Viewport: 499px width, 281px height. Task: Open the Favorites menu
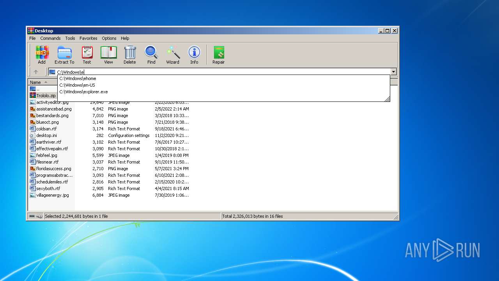tap(88, 38)
